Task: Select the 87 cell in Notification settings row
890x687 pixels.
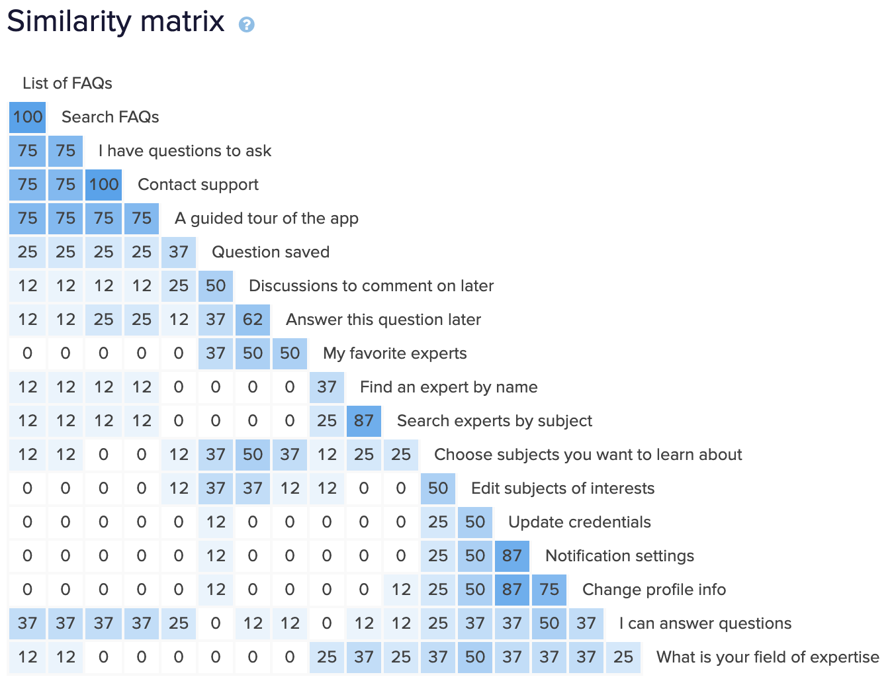Action: click(x=512, y=556)
